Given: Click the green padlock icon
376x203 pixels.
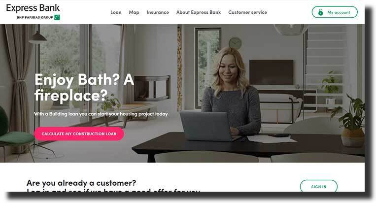Looking at the screenshot, I should [x=320, y=12].
